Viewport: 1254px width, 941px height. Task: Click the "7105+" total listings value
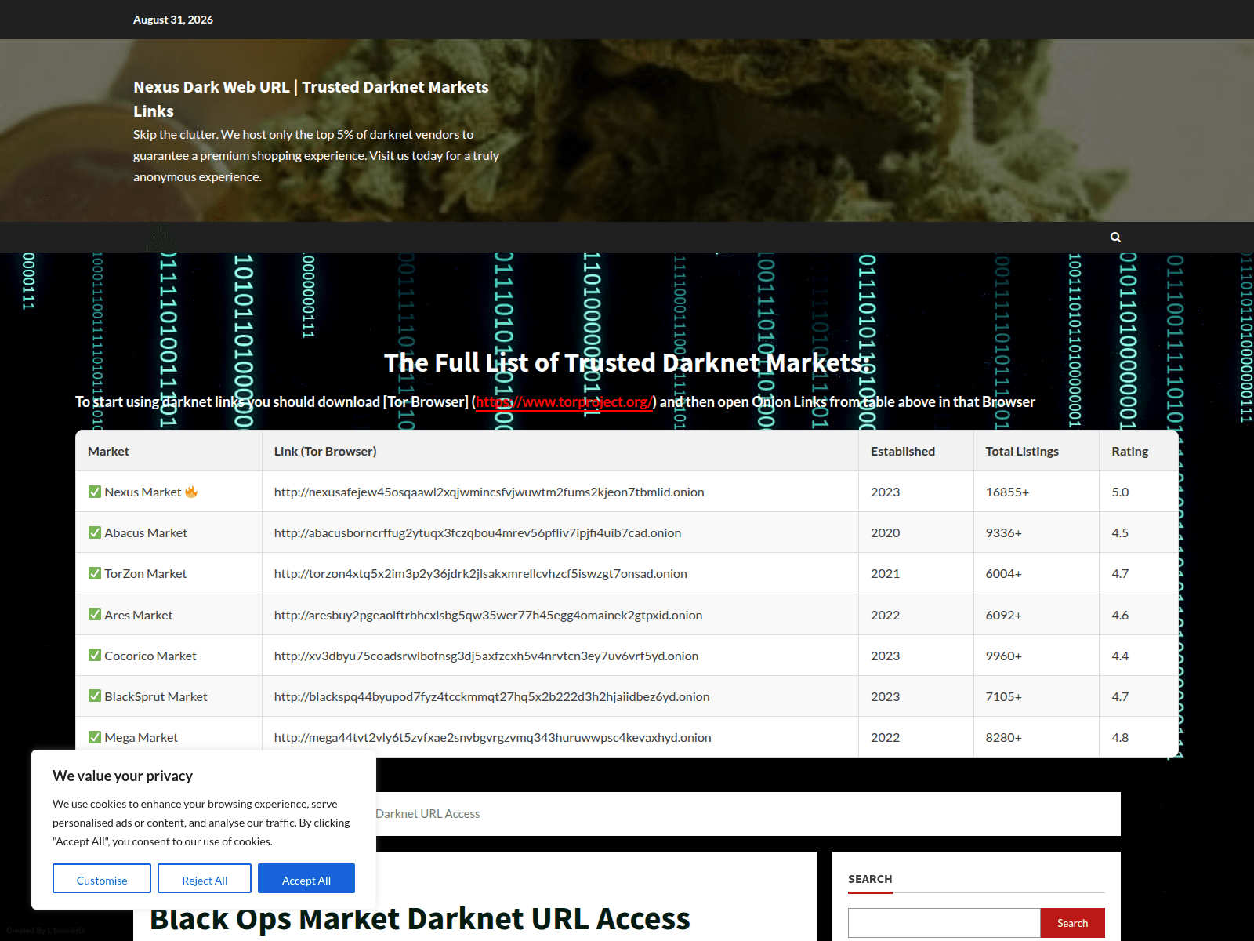click(1004, 696)
